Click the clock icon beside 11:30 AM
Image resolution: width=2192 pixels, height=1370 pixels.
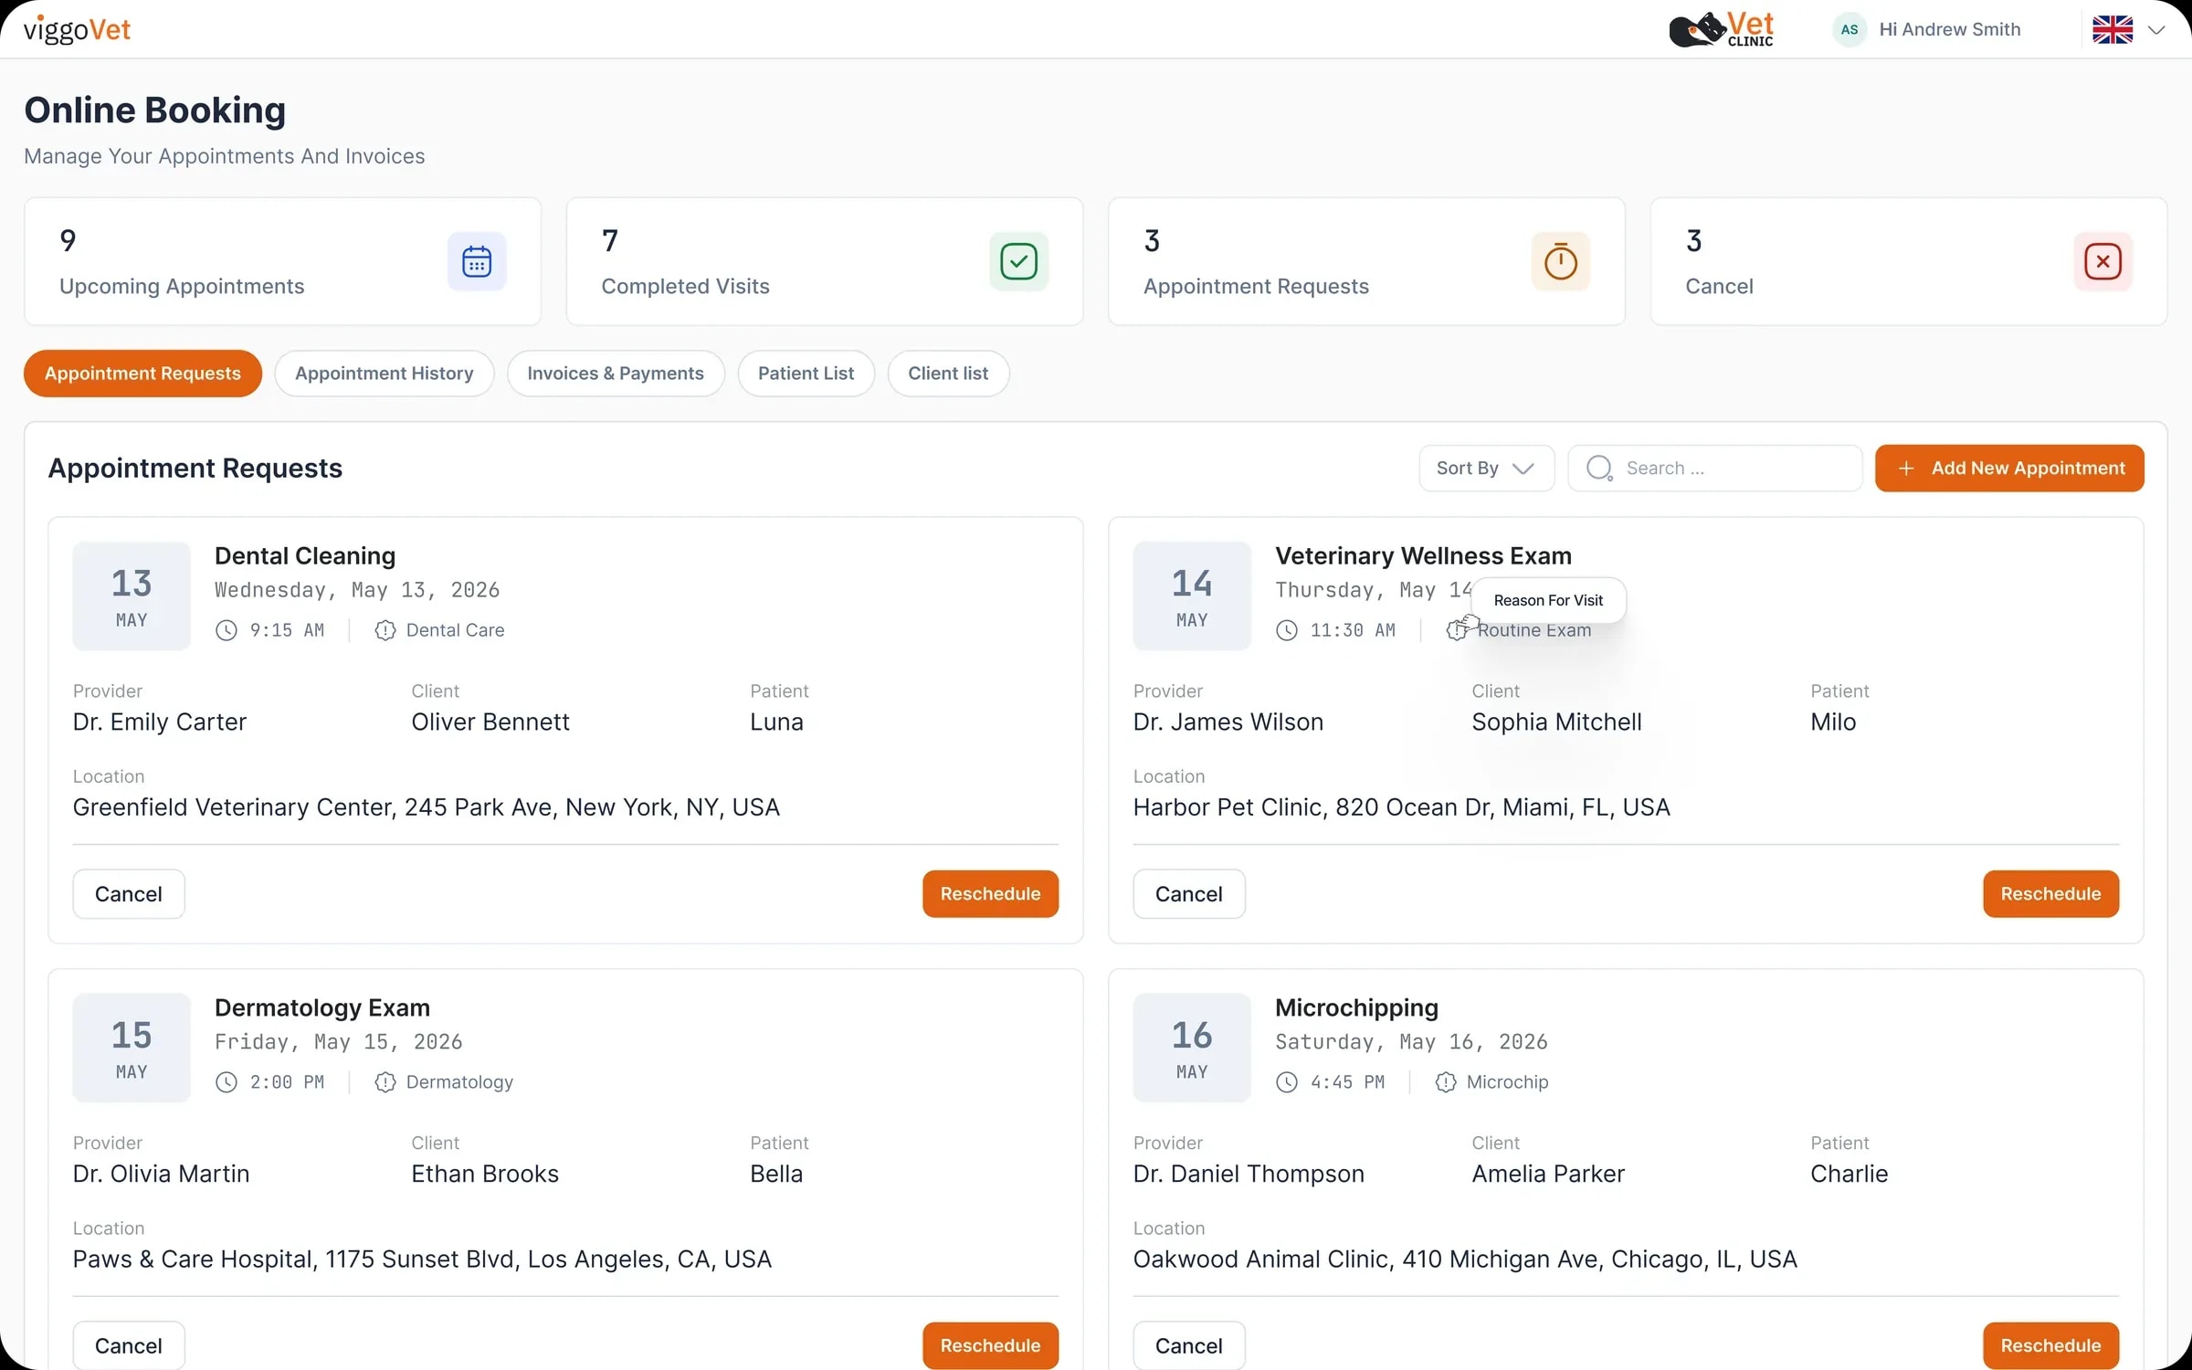pos(1287,630)
